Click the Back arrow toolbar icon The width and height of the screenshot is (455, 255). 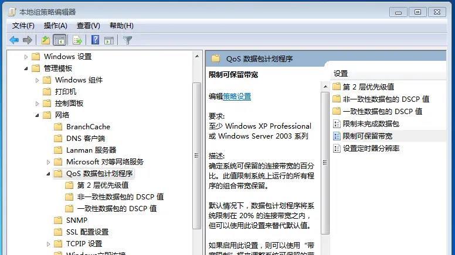[x=14, y=40]
